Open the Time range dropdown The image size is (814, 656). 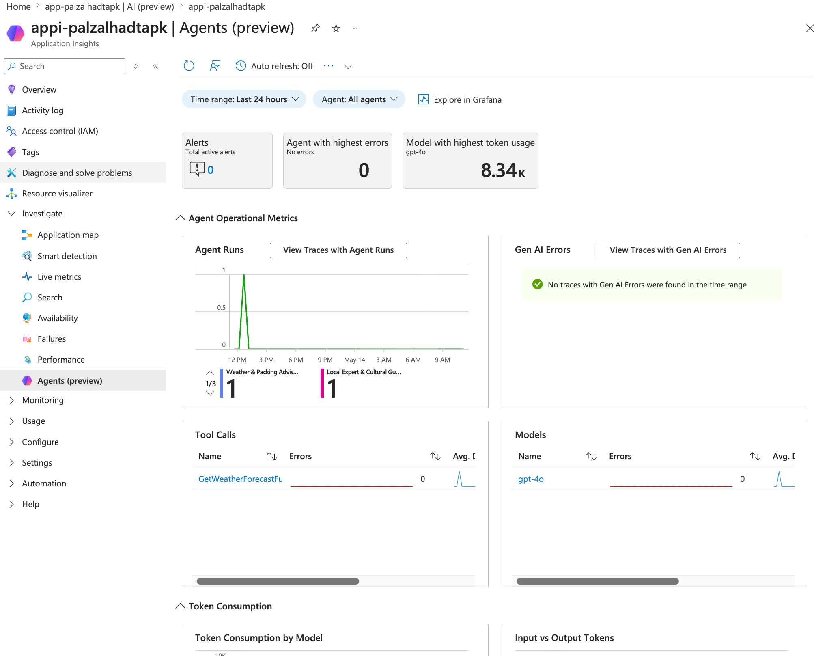click(x=244, y=99)
